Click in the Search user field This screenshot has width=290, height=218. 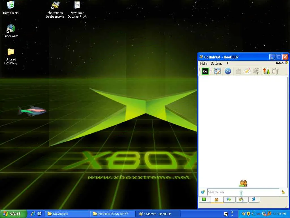click(243, 192)
